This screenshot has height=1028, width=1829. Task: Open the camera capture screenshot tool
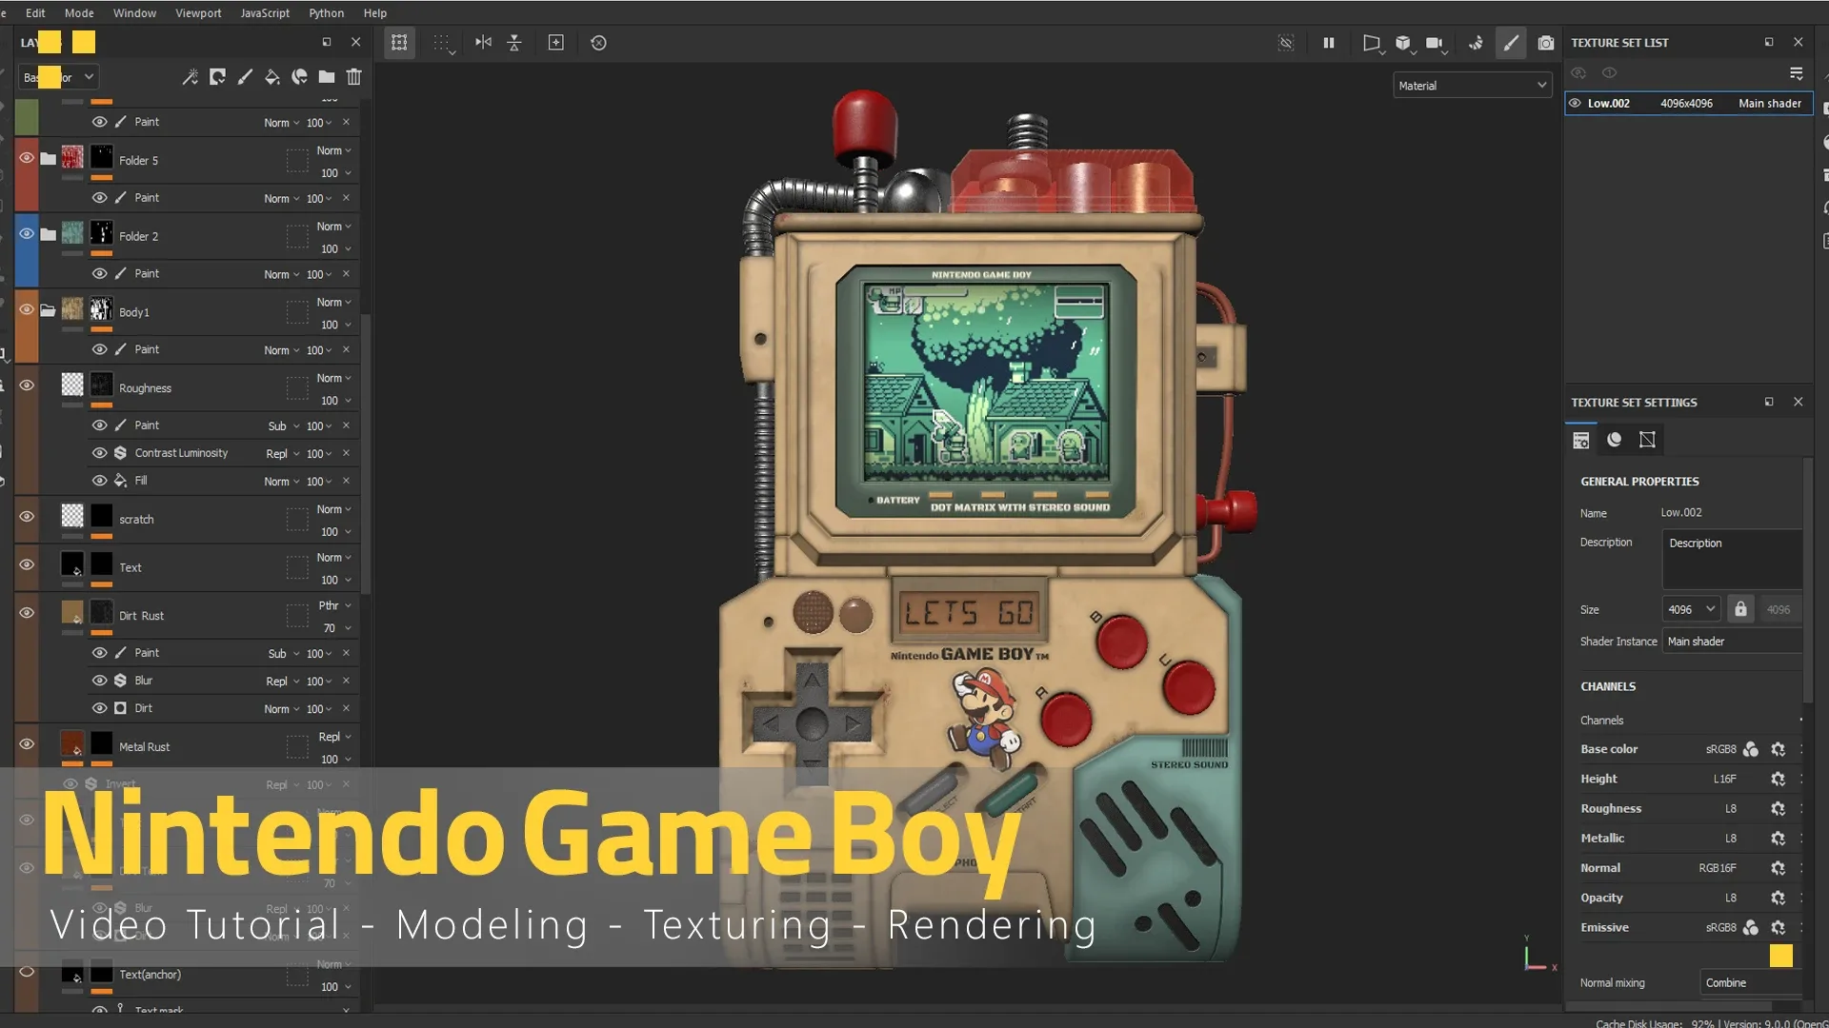[1546, 43]
